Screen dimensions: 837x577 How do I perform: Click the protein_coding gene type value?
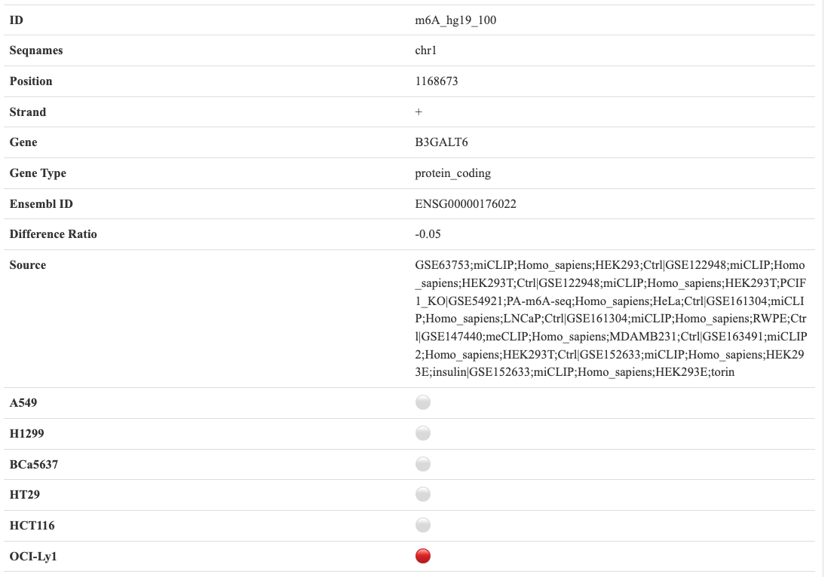tap(452, 173)
